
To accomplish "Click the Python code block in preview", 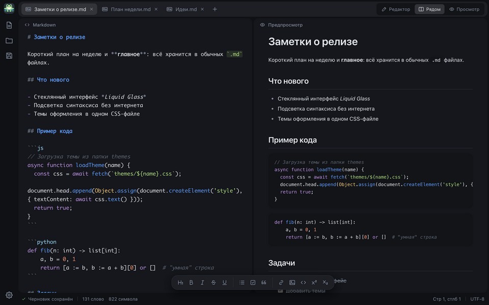I will pyautogui.click(x=370, y=230).
